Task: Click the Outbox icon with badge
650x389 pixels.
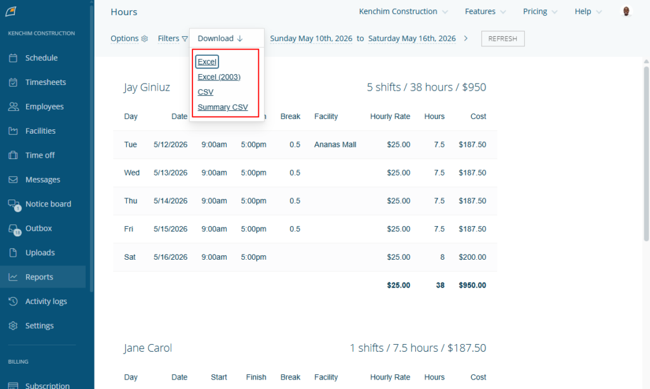Action: (x=14, y=229)
